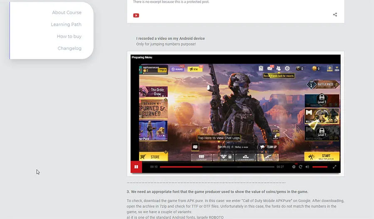The image size is (374, 219).
Task: Open the About Course sidebar item
Action: pyautogui.click(x=66, y=12)
